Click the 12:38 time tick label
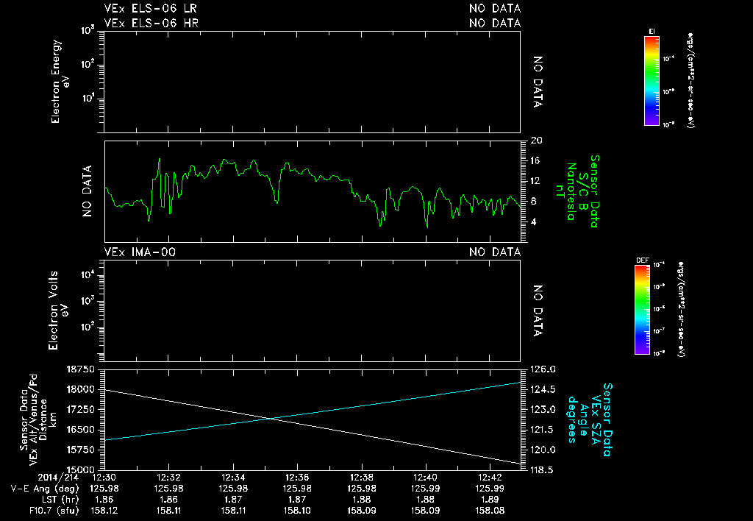The height and width of the screenshot is (521, 753). (362, 478)
